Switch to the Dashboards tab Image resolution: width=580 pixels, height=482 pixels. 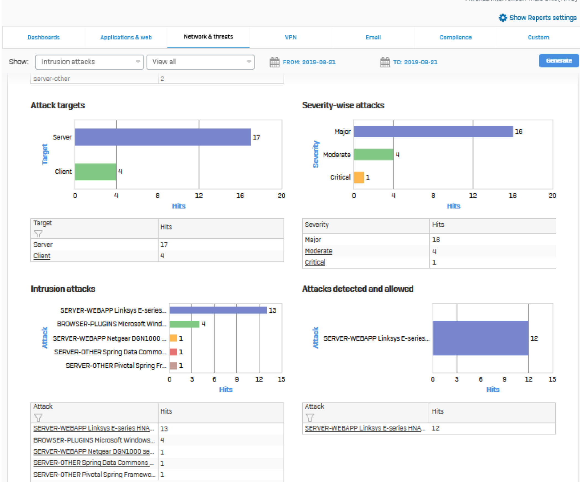click(44, 37)
